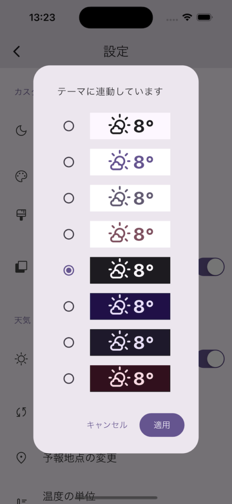232x504 pixels.
Task: Select the radio button for rose light style
Action: (69, 234)
